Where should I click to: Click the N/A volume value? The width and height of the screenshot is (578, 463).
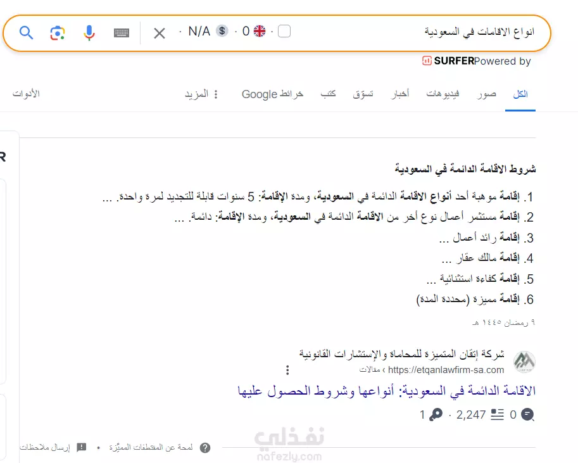point(199,32)
